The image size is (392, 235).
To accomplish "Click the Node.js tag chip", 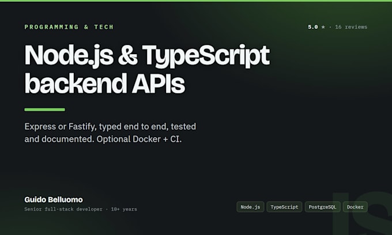I will click(x=250, y=207).
